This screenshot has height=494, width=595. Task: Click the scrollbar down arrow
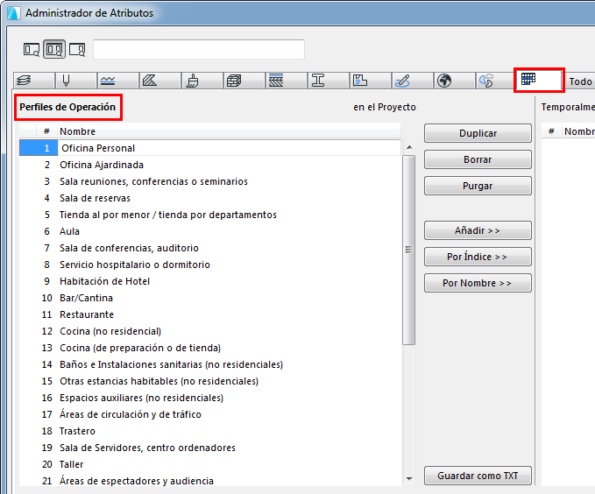(x=409, y=479)
